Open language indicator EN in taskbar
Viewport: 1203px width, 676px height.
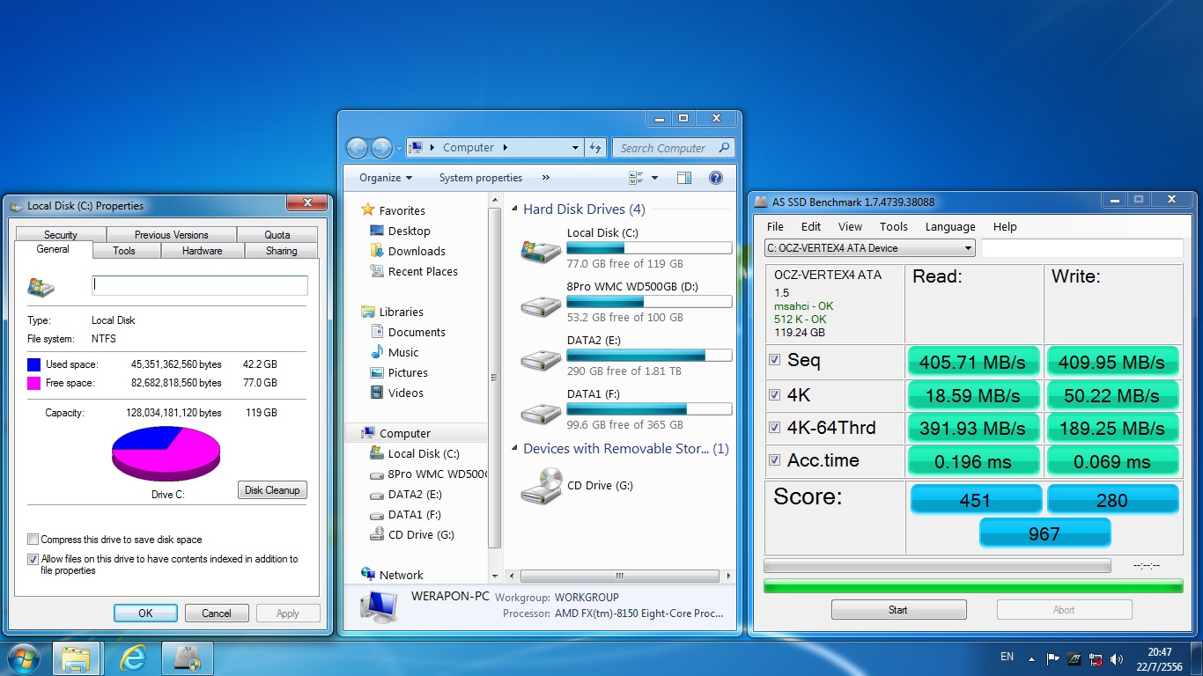1007,657
